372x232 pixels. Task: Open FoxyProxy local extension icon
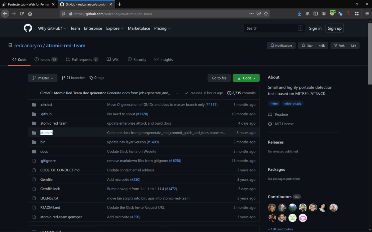pos(333,13)
